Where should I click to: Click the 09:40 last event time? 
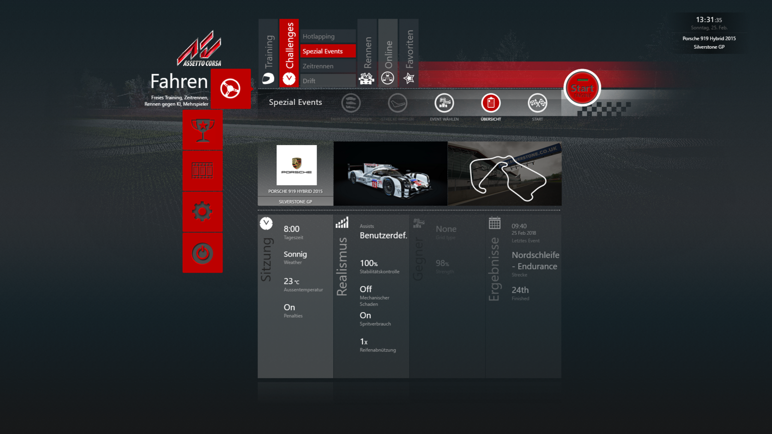coord(519,226)
